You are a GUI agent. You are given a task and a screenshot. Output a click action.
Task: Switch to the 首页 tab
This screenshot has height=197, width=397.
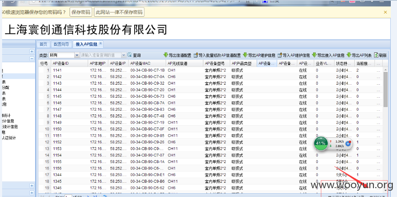43,44
